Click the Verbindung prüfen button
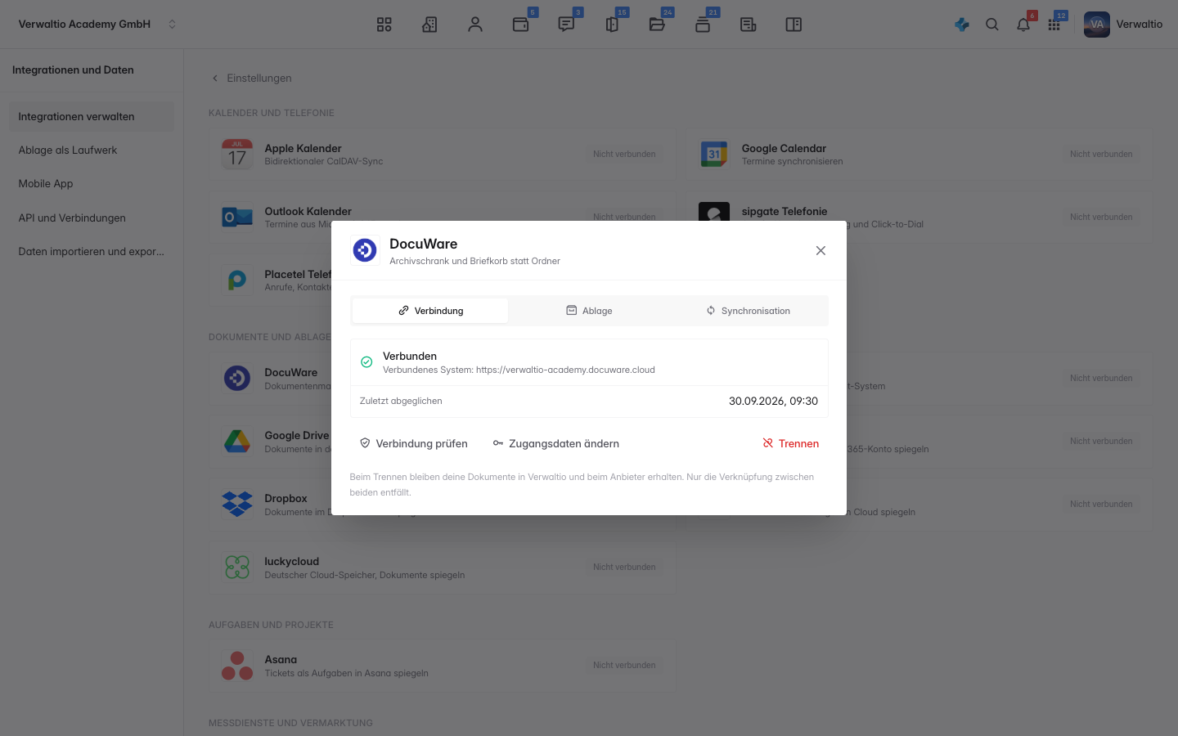The image size is (1178, 736). (x=414, y=443)
